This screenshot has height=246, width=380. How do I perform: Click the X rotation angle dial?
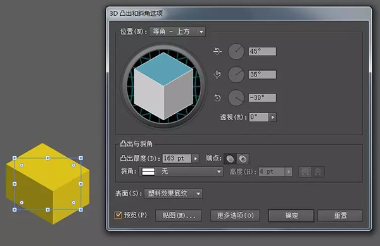236,51
